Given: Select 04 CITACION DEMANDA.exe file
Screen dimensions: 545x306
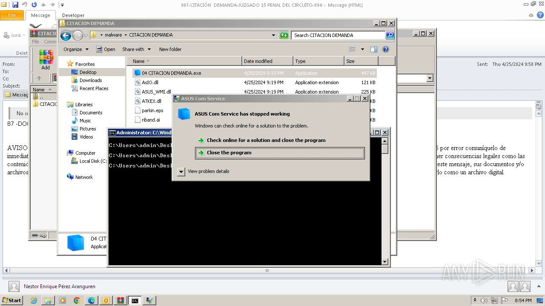Looking at the screenshot, I should [x=255, y=73].
